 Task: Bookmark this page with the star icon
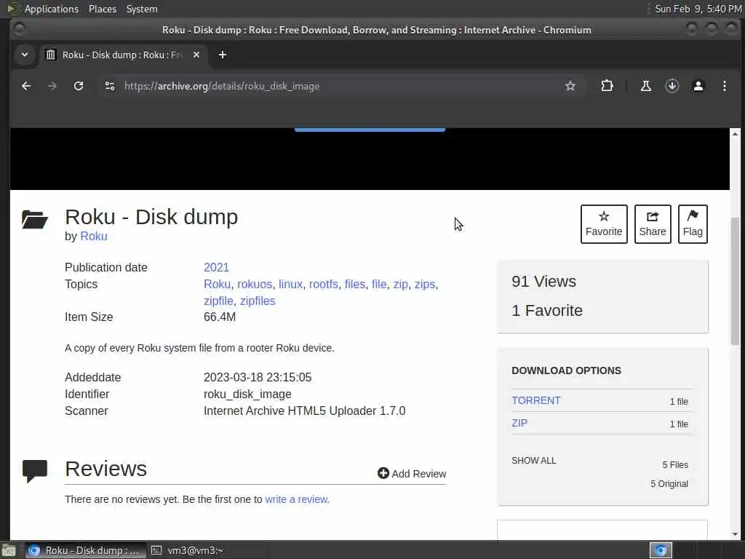(570, 86)
